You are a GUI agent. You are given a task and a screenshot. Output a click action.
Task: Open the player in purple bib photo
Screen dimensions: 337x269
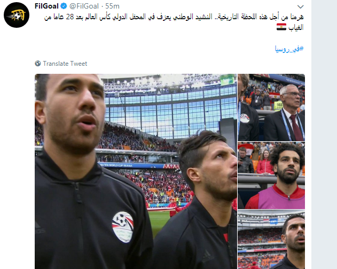(271, 175)
